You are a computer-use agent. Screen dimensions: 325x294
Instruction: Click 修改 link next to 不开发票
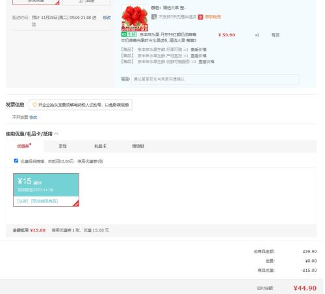[x=33, y=117]
